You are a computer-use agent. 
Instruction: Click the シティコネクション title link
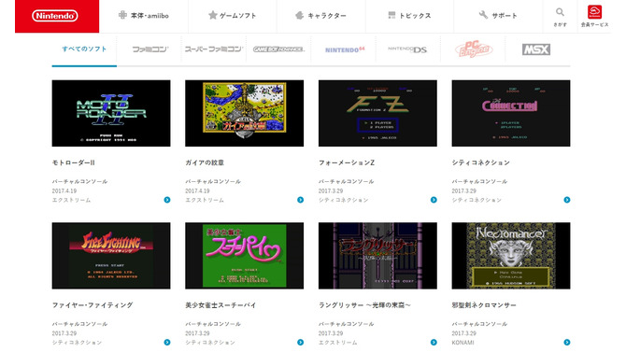point(480,162)
